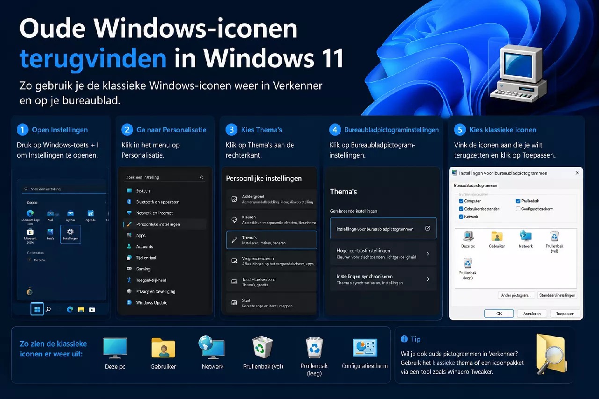The height and width of the screenshot is (399, 599).
Task: Open the Instellingen gear tile
Action: point(71,234)
